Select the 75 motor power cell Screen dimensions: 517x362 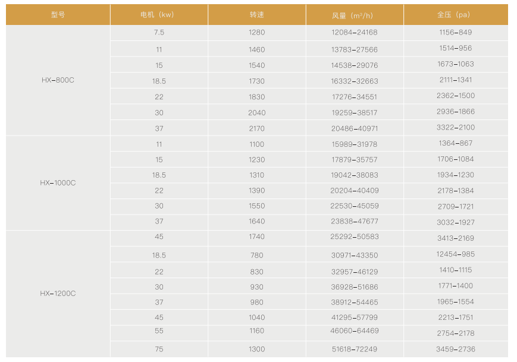coord(159,350)
